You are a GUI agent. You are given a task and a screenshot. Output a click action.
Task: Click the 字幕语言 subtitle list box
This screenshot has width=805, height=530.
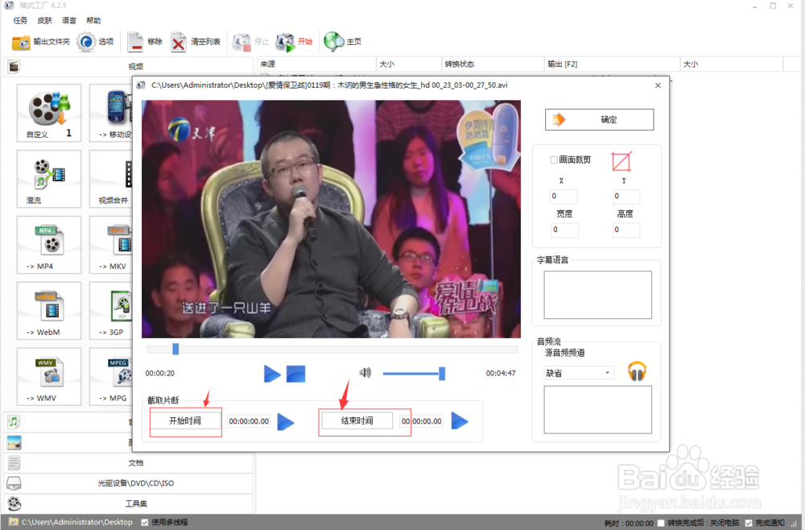click(597, 295)
